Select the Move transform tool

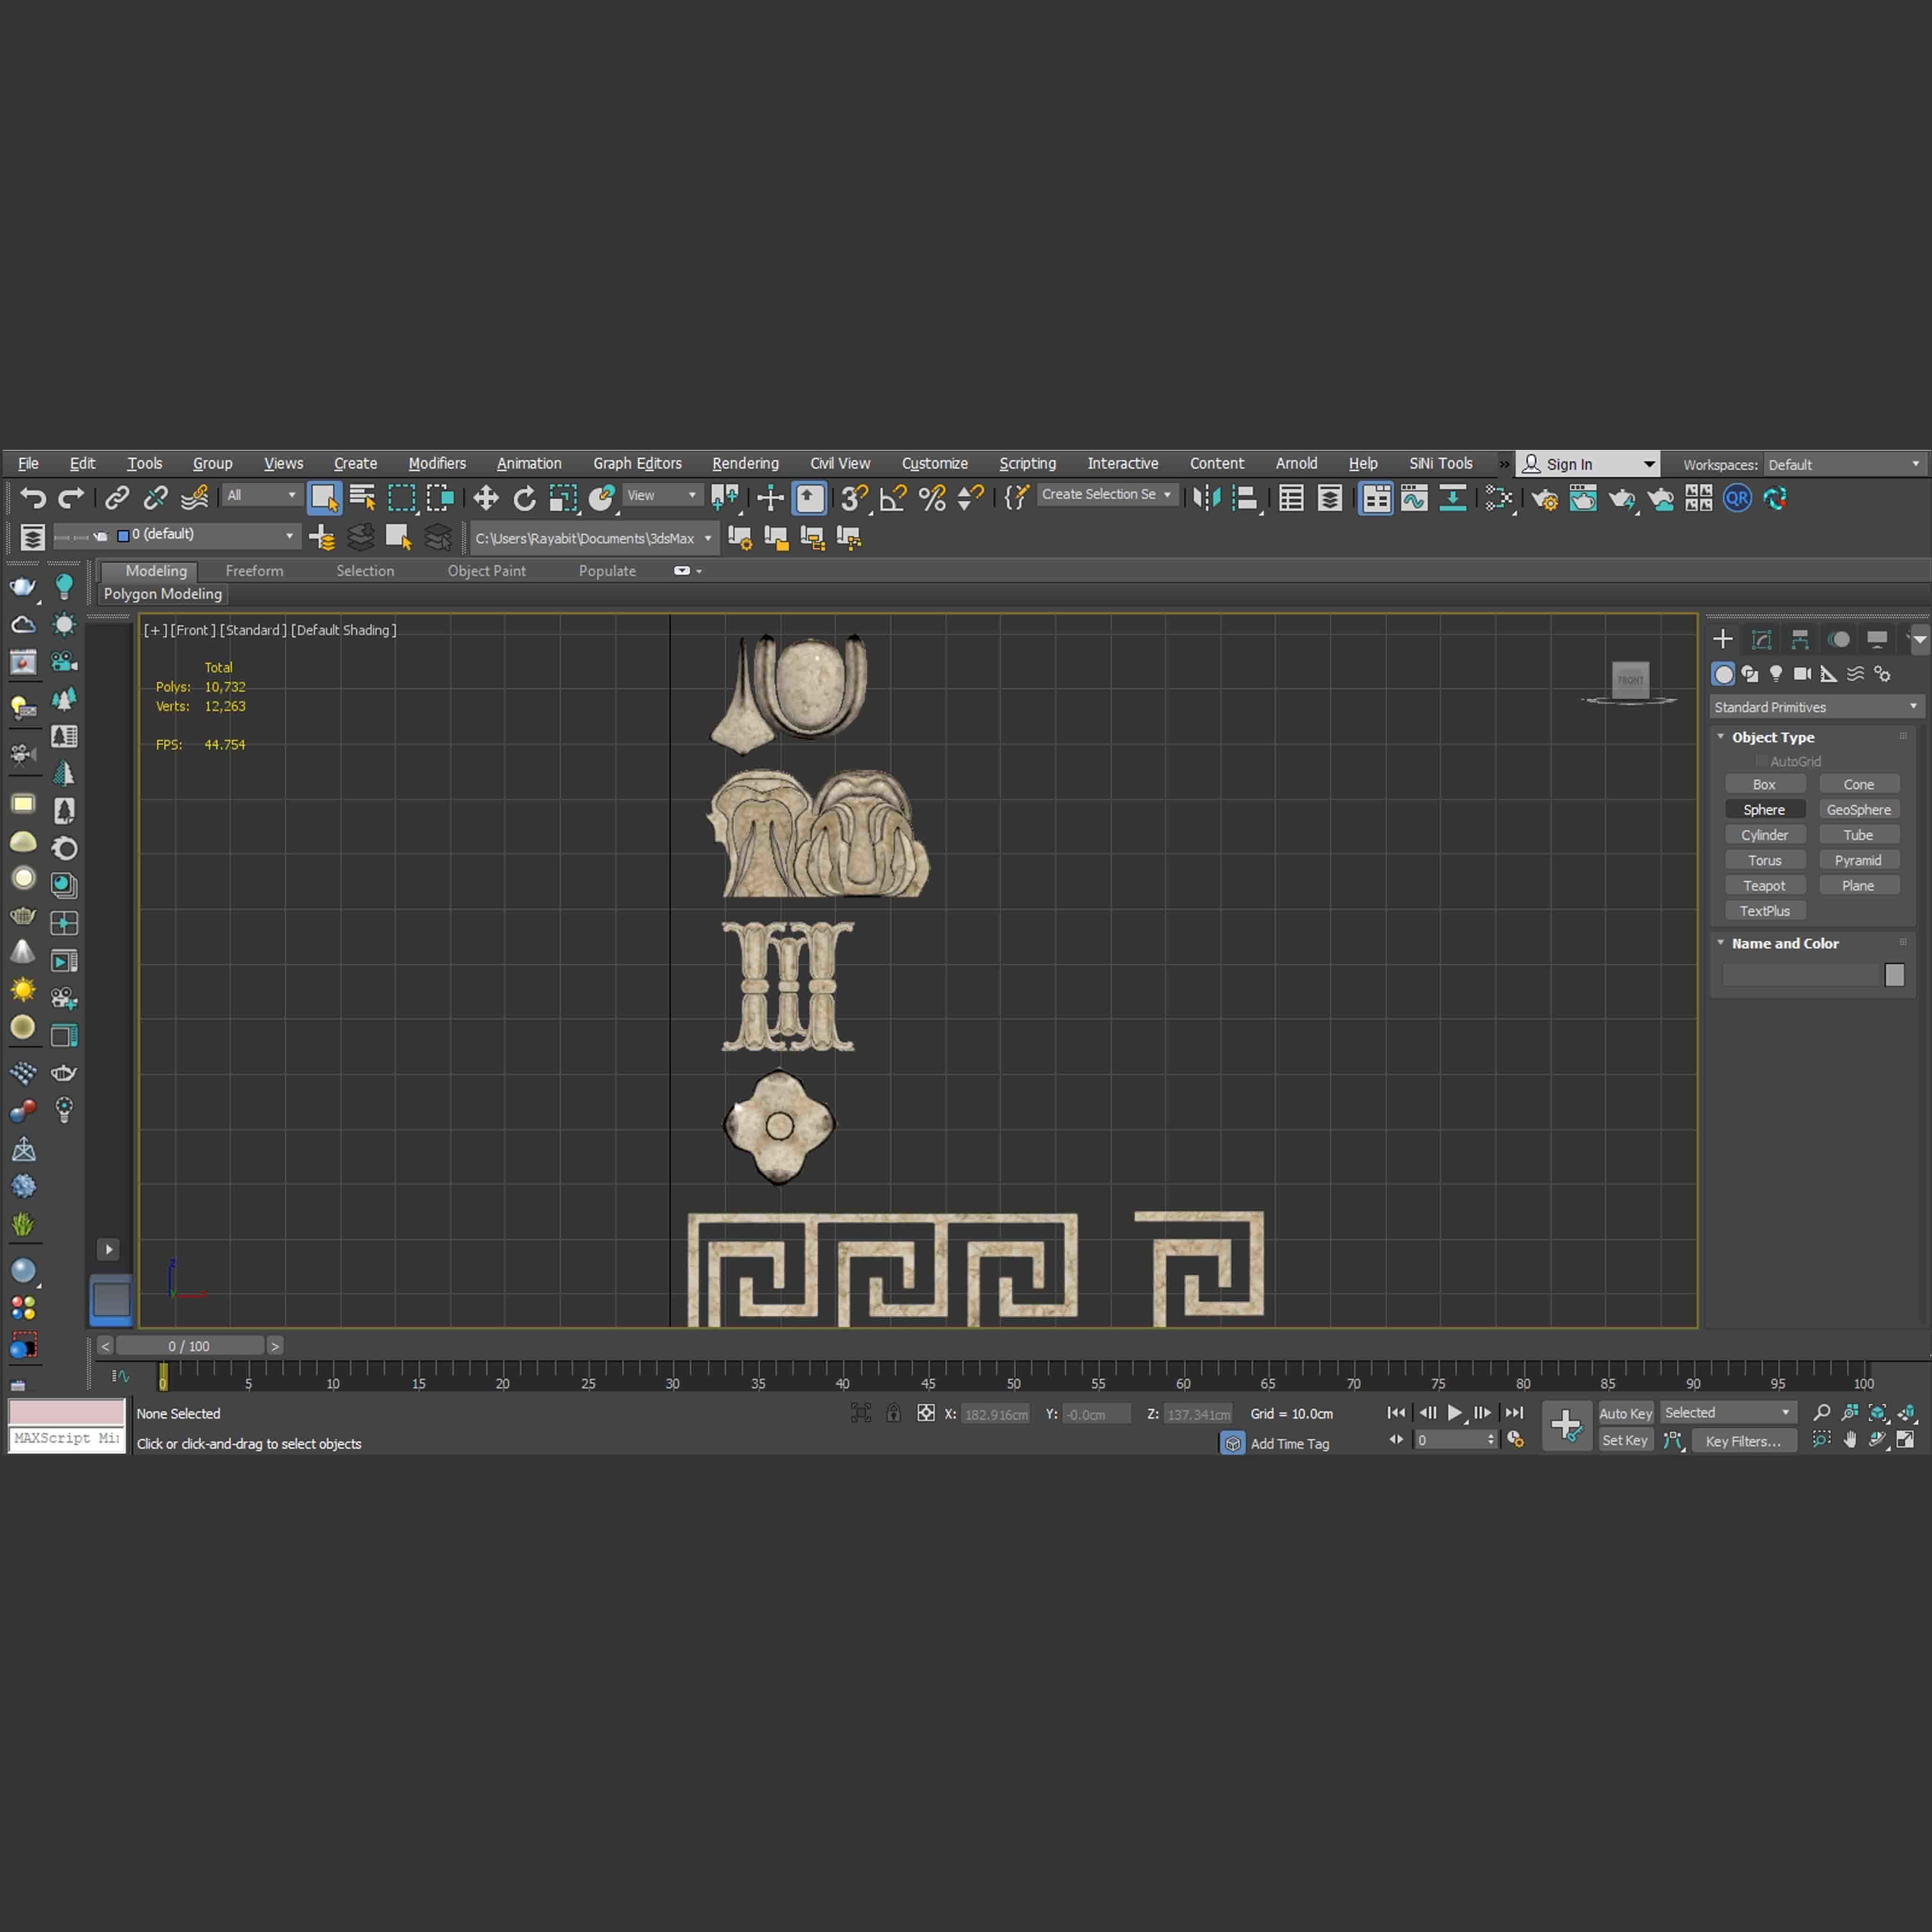click(486, 498)
